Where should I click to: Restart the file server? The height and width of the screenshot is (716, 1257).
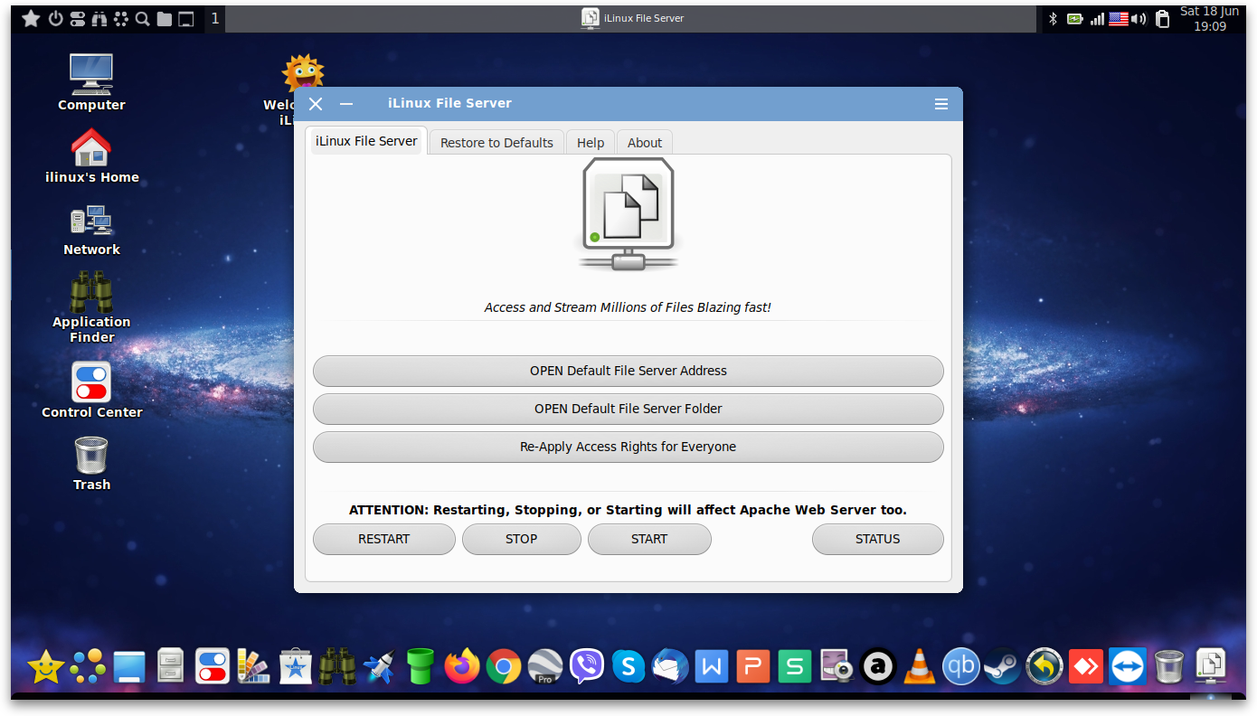tap(384, 539)
